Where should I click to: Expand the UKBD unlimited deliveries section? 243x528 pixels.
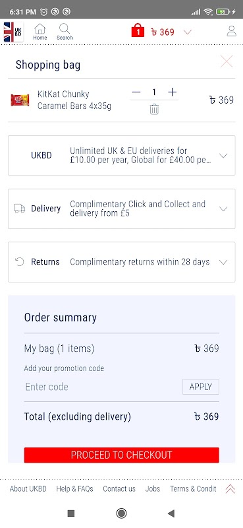click(x=122, y=155)
